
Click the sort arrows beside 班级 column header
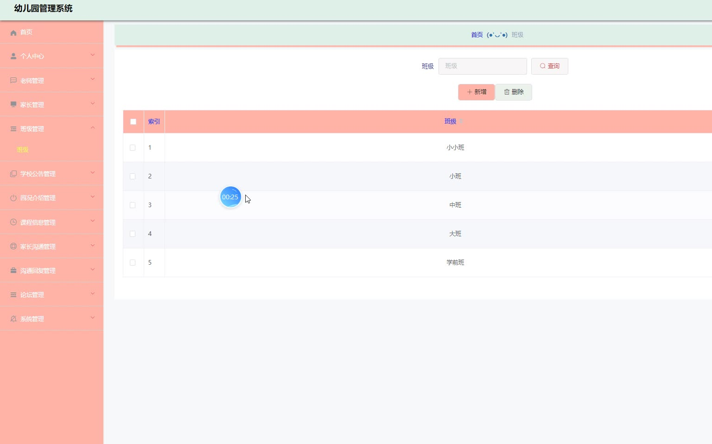pyautogui.click(x=461, y=121)
